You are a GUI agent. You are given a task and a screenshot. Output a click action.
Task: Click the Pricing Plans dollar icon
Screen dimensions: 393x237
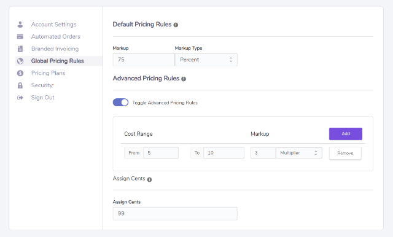coord(20,73)
